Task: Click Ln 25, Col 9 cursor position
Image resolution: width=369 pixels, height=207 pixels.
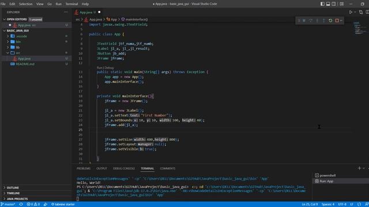Action: (x=310, y=205)
